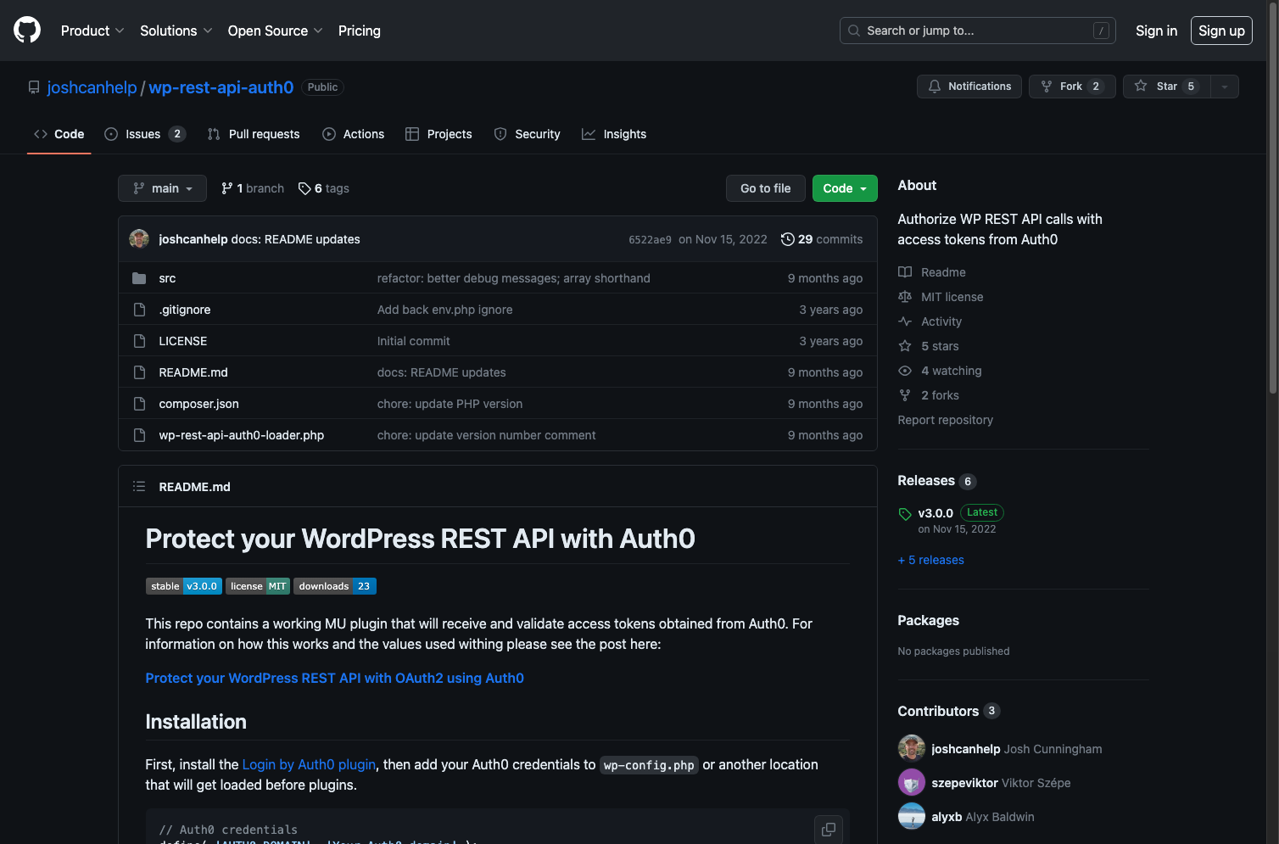Open the + 5 releases link
Image resolution: width=1279 pixels, height=844 pixels.
(x=931, y=560)
